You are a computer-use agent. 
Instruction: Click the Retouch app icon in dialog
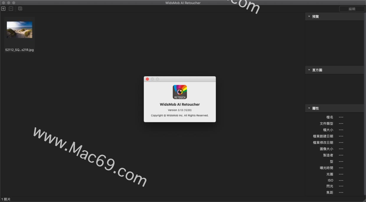180,92
